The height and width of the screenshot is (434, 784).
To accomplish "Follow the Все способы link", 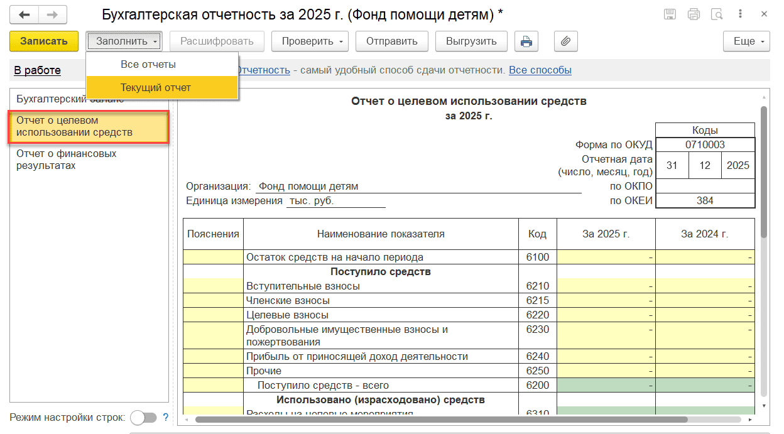I will coord(540,70).
